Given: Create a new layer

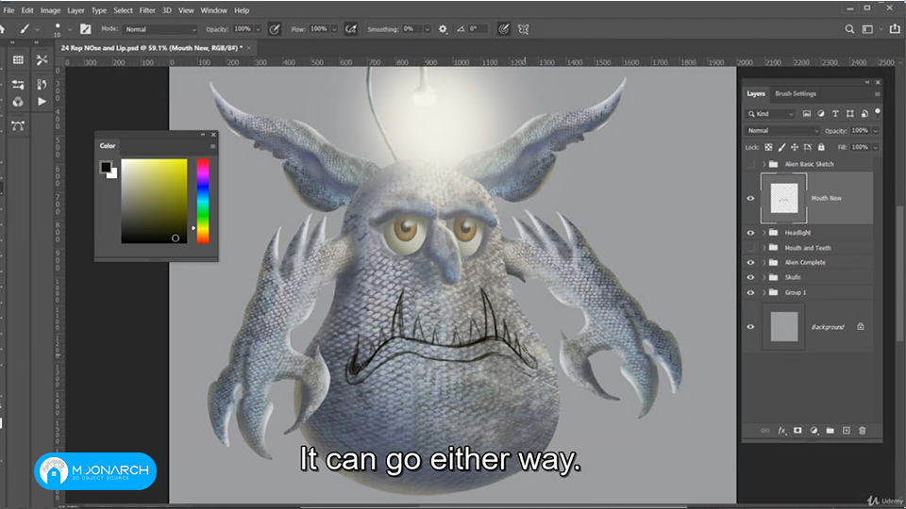Looking at the screenshot, I should 847,431.
